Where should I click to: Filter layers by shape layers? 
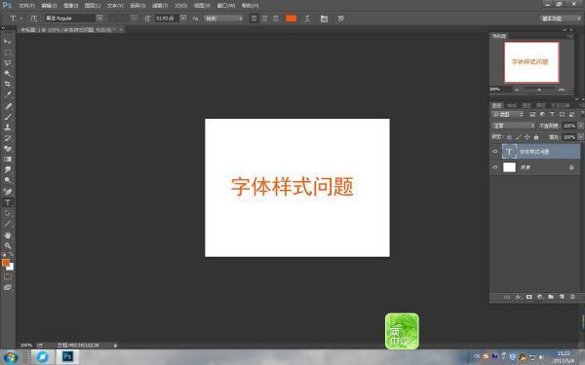coord(562,114)
